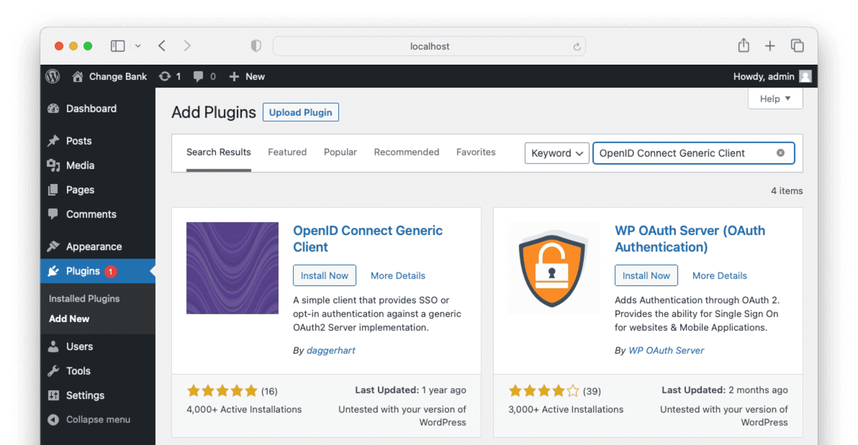Open the sidebar options chevron in Safari
The width and height of the screenshot is (858, 445).
138,46
